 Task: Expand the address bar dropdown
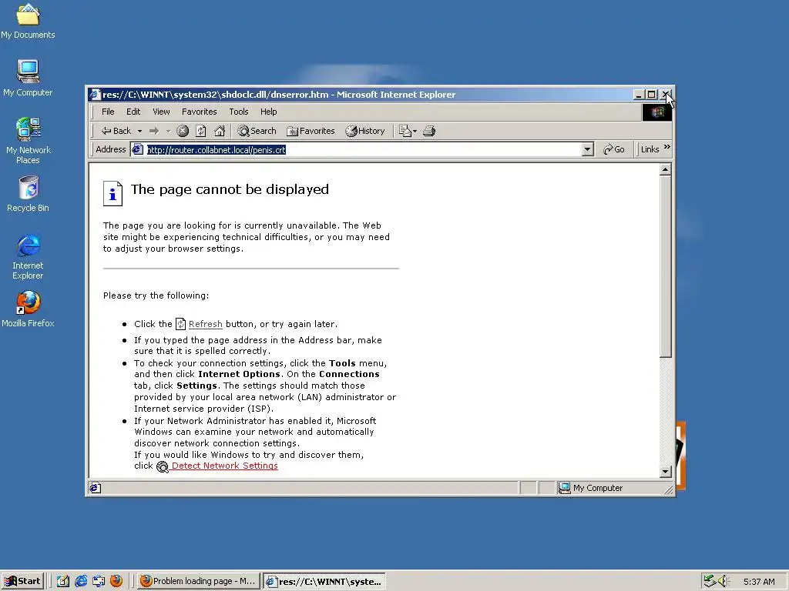click(x=587, y=150)
